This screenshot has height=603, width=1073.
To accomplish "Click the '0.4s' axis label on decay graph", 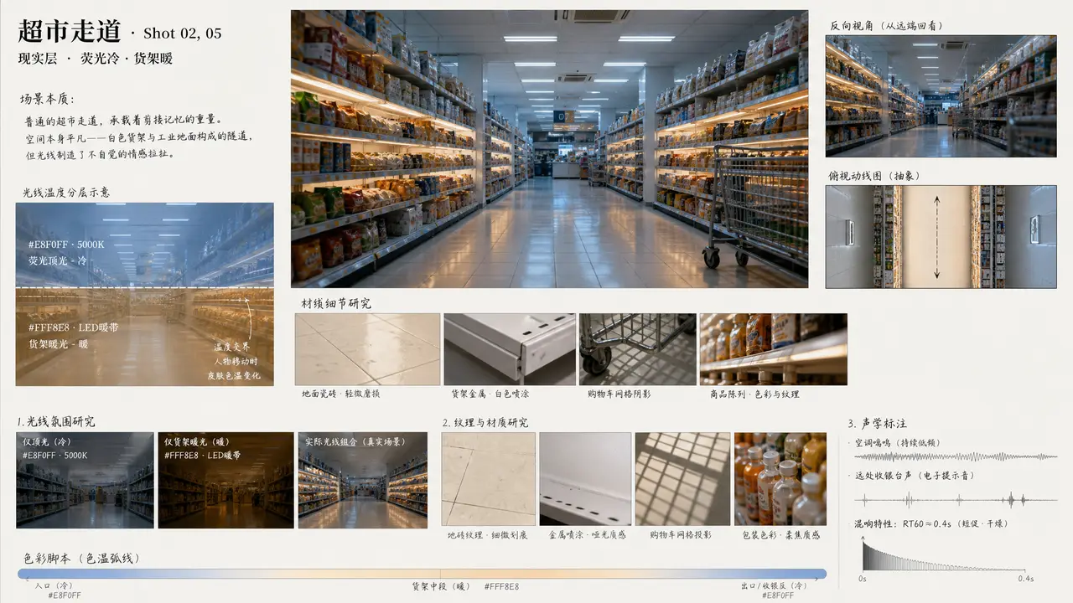I will (1026, 579).
